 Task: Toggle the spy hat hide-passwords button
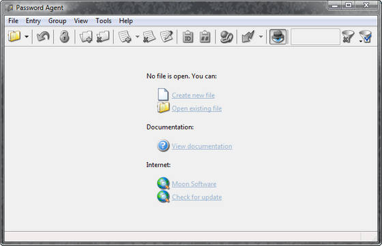click(x=278, y=37)
